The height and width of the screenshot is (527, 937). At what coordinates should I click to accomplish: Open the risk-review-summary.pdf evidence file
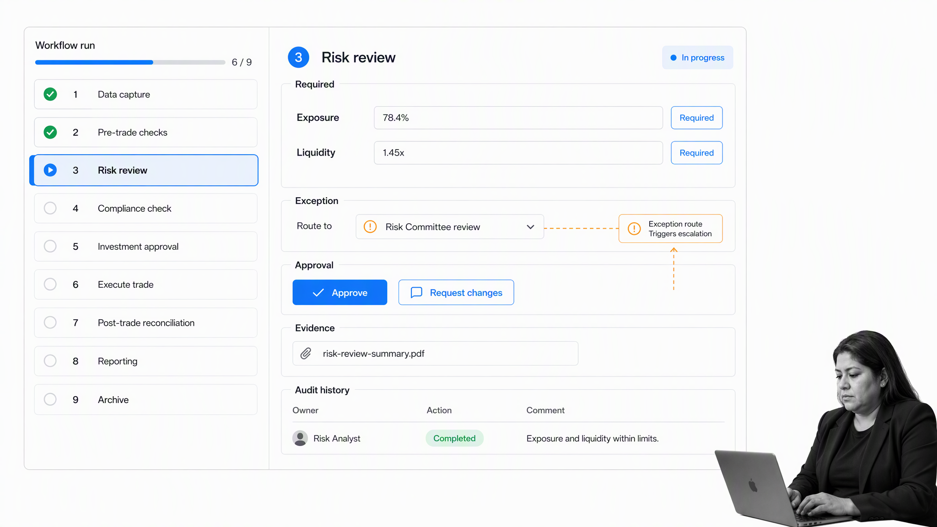pyautogui.click(x=436, y=353)
